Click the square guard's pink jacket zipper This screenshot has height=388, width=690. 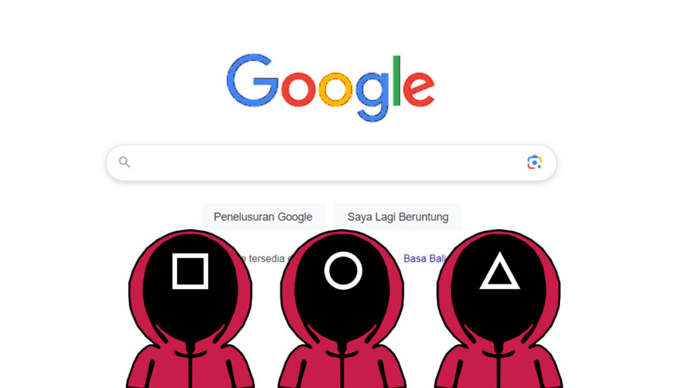tap(190, 366)
